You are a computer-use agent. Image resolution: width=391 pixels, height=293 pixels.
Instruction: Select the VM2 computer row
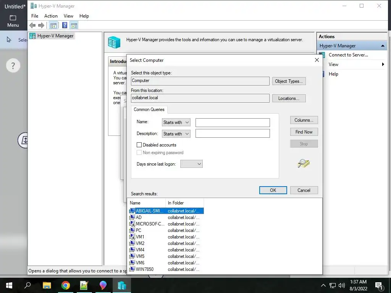coord(166,243)
